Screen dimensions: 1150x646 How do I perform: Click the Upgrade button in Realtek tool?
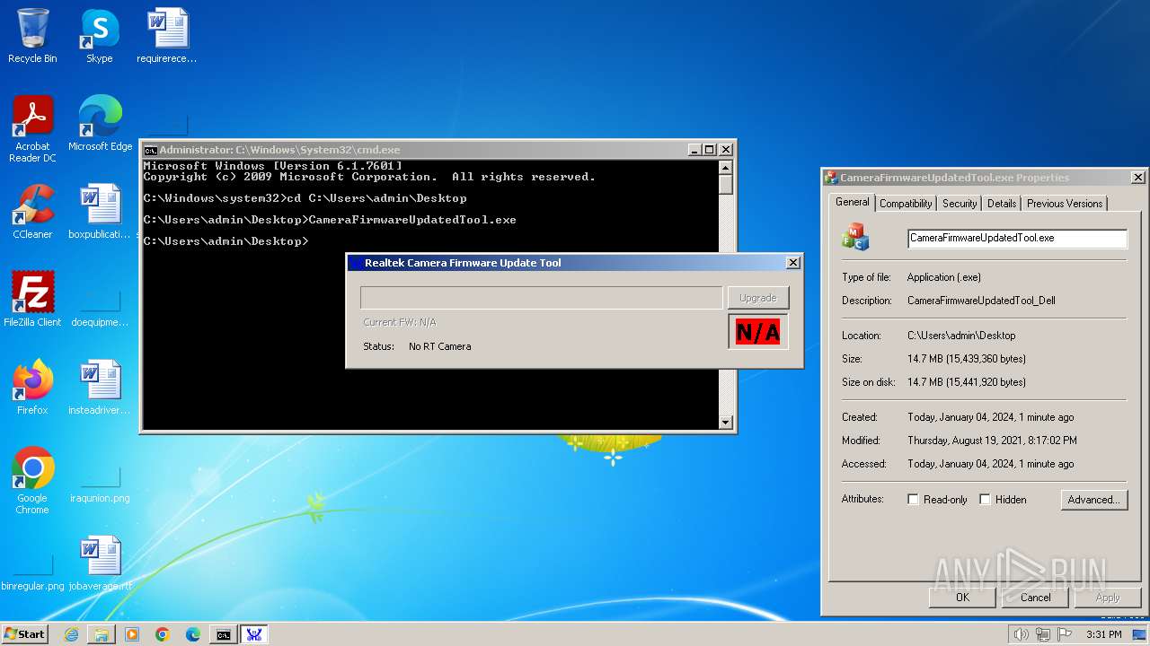point(757,298)
